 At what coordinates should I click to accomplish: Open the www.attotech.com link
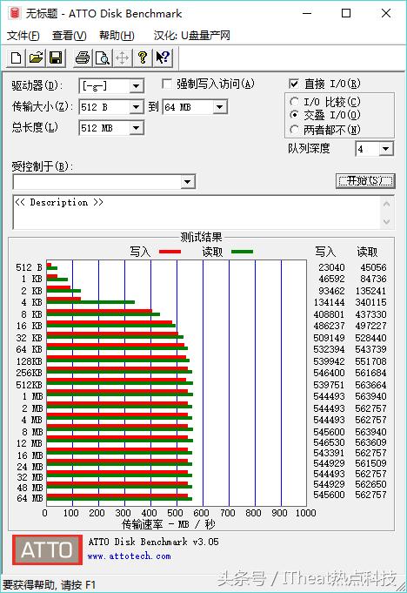pyautogui.click(x=129, y=556)
